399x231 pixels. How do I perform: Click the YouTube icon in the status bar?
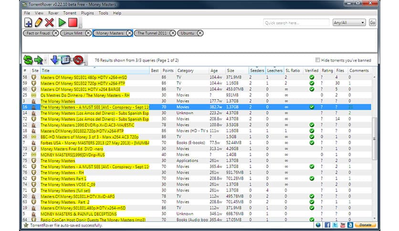(x=343, y=225)
